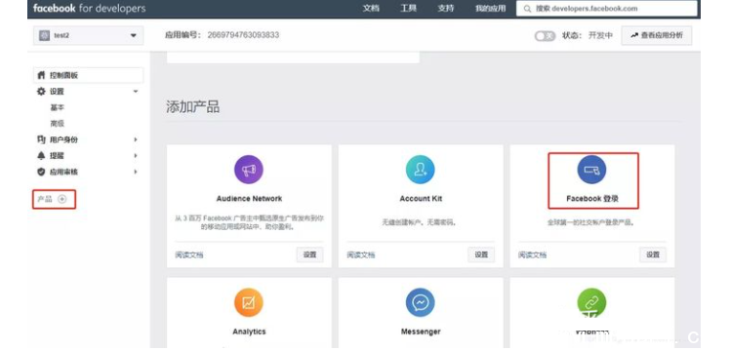Viewport: 730px width, 351px height.
Task: Click the test2 app icon in selector
Action: tap(44, 35)
